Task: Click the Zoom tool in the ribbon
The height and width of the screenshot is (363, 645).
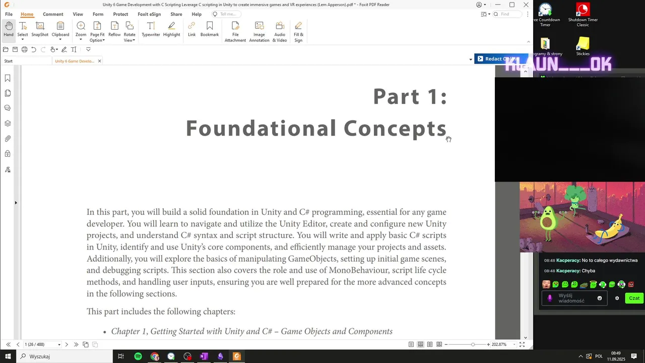Action: [x=81, y=29]
